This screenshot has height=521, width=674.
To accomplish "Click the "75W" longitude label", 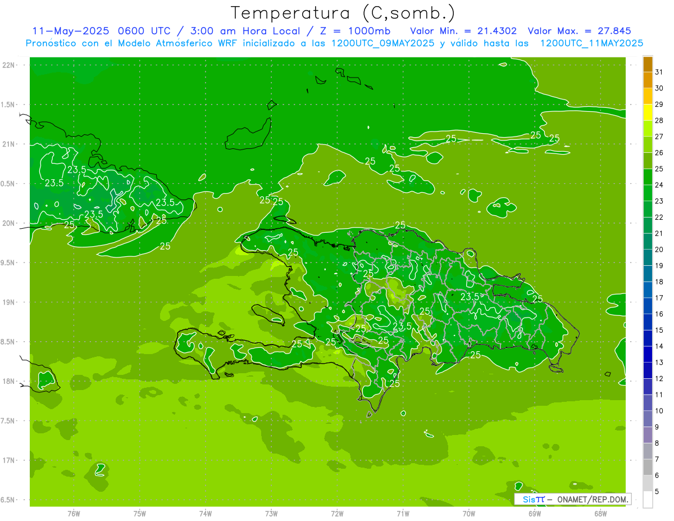I will tap(139, 513).
